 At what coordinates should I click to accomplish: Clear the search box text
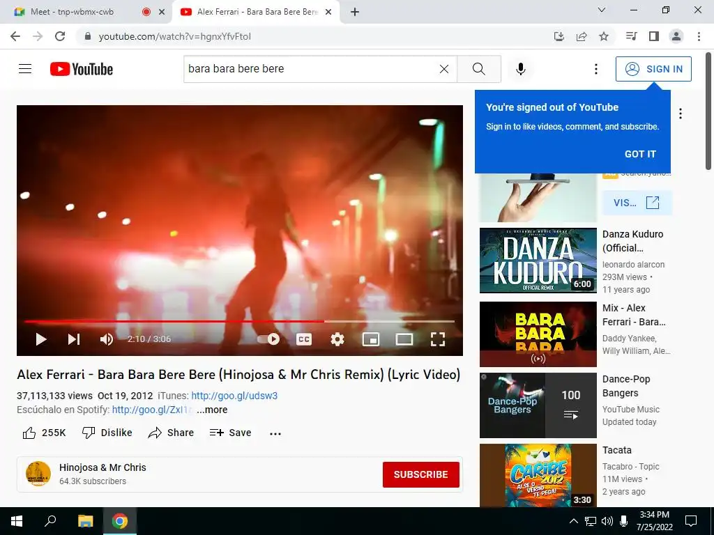pyautogui.click(x=444, y=69)
